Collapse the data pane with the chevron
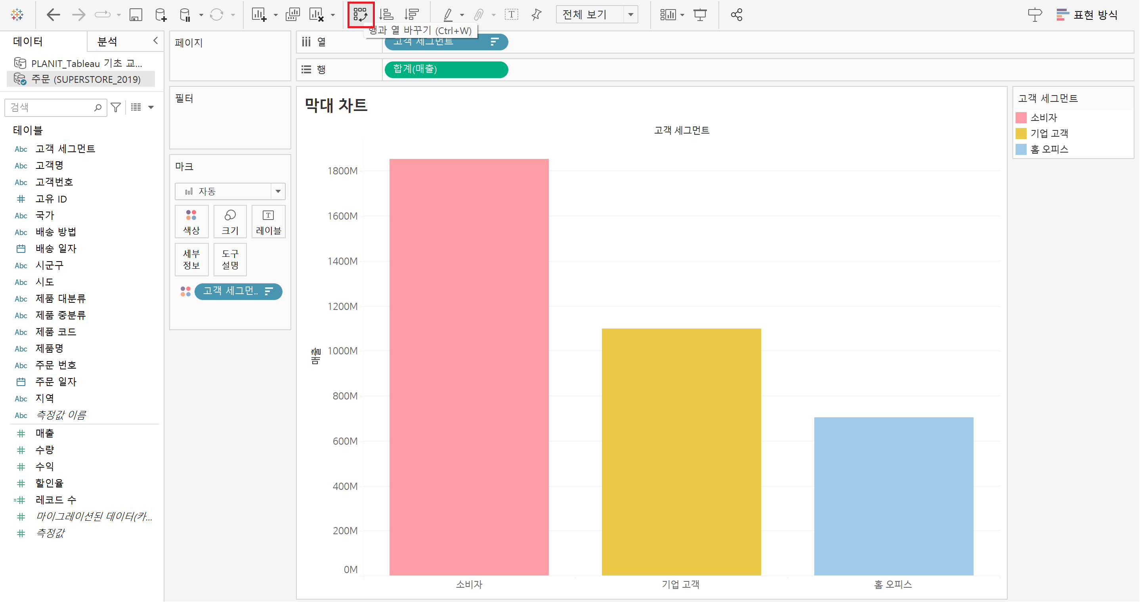Screen dimensions: 1140x602 155,41
